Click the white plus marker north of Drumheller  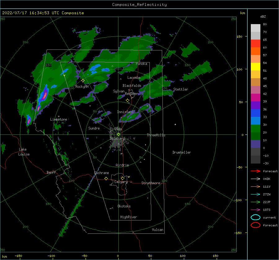[175, 124]
